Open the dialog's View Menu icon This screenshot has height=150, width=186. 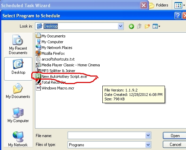156,26
